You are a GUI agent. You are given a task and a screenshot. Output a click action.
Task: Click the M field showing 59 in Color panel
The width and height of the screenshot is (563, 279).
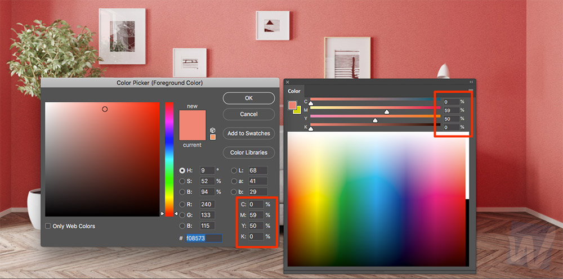click(452, 110)
